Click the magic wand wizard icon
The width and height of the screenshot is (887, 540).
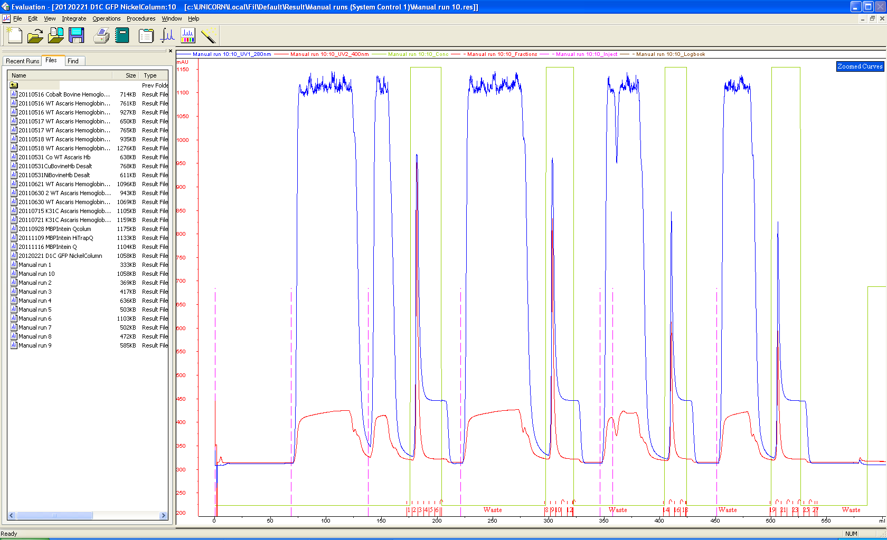(209, 35)
